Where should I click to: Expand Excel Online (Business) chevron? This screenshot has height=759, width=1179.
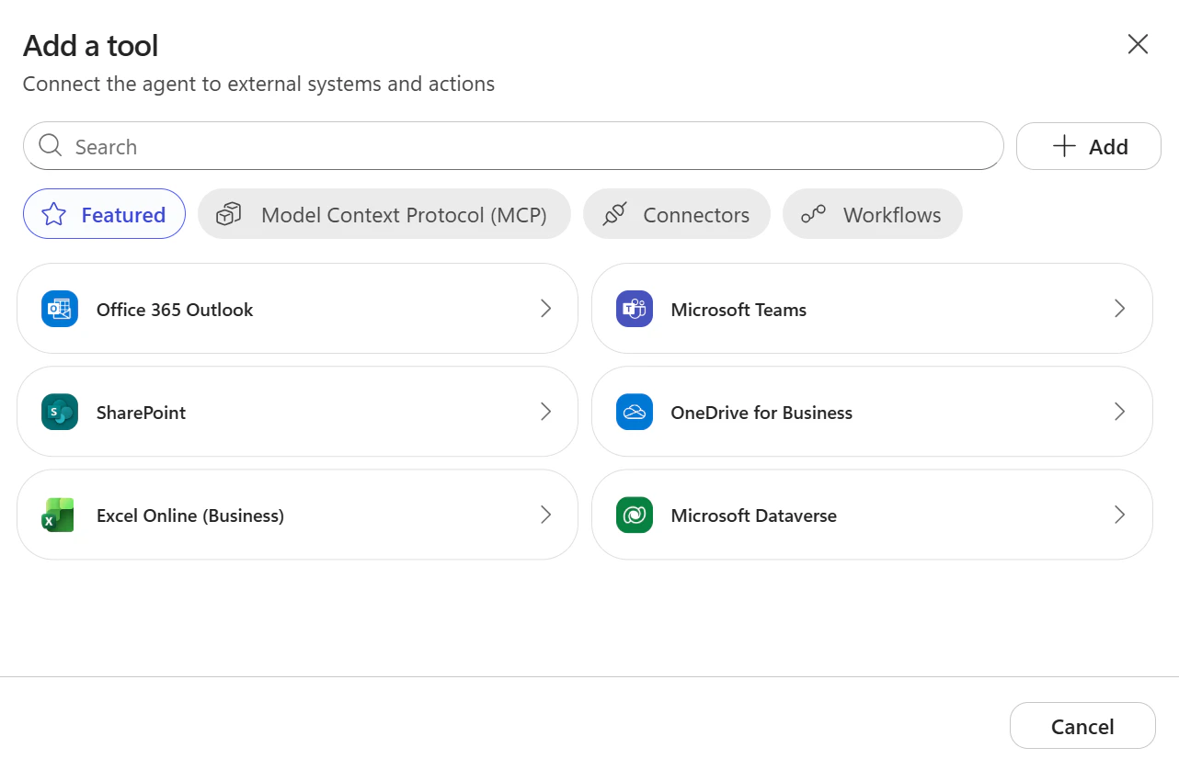coord(545,515)
